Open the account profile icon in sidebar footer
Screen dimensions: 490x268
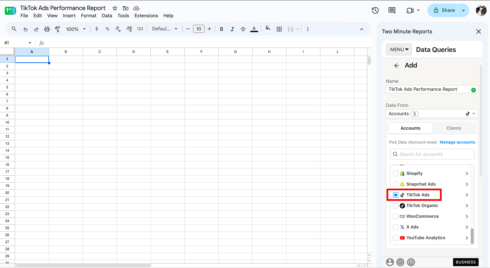click(390, 262)
